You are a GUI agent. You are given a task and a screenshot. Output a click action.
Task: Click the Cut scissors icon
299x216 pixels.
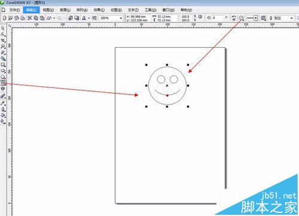(x=30, y=18)
